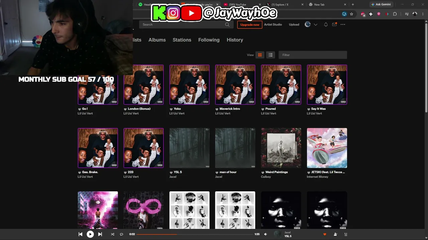Toggle the heart next to Poured

click(263, 109)
